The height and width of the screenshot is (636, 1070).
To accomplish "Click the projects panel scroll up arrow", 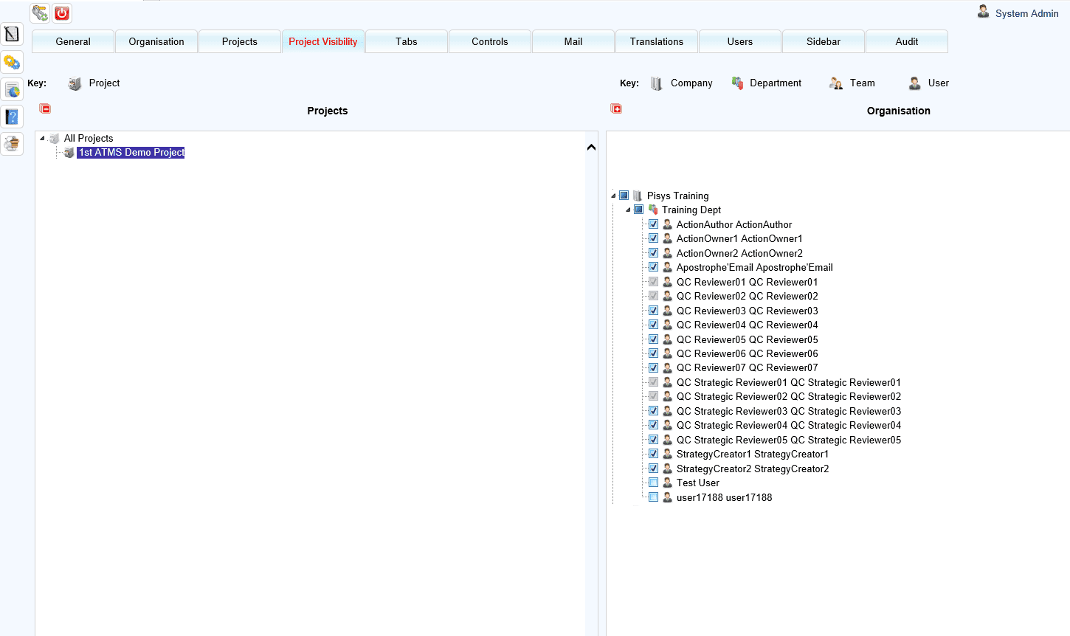I will [591, 147].
